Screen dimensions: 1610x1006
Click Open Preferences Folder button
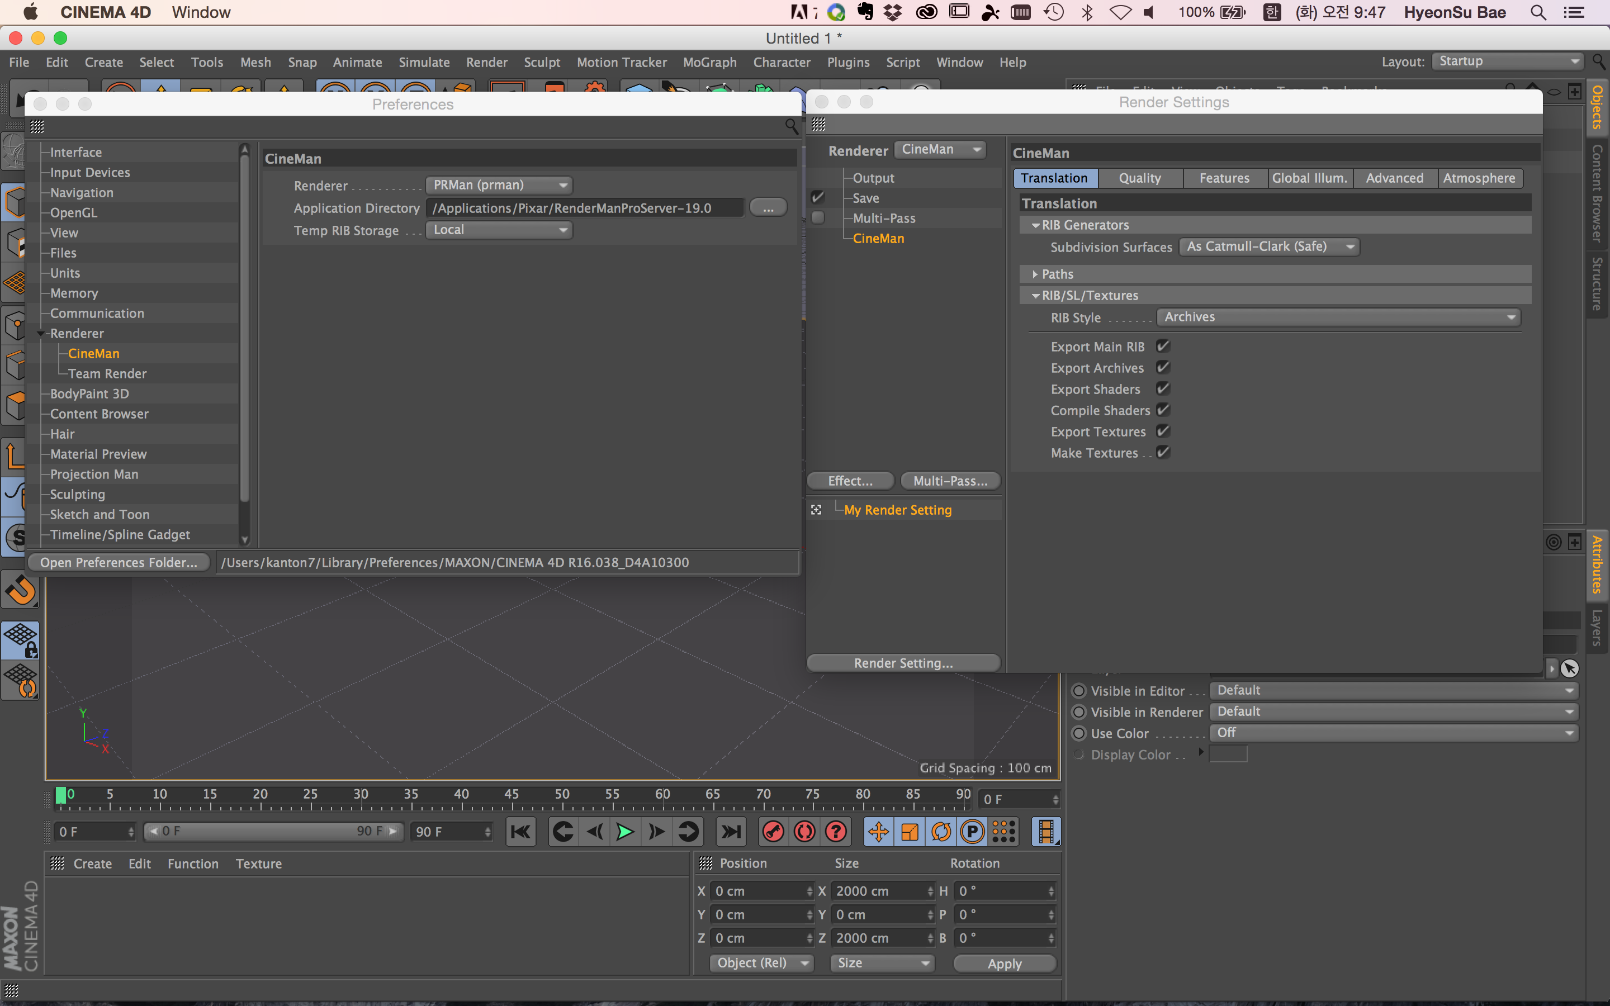click(x=119, y=562)
